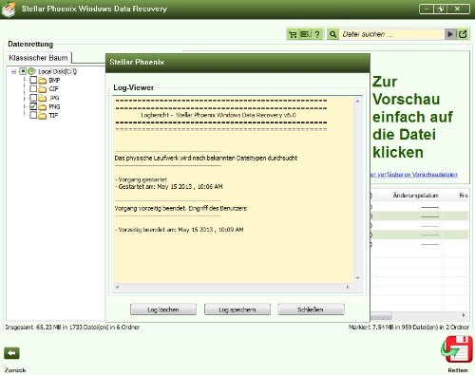Screen dimensions: 475x375
Task: Collapse the Local Disk(C:) tree node
Action: coord(13,71)
